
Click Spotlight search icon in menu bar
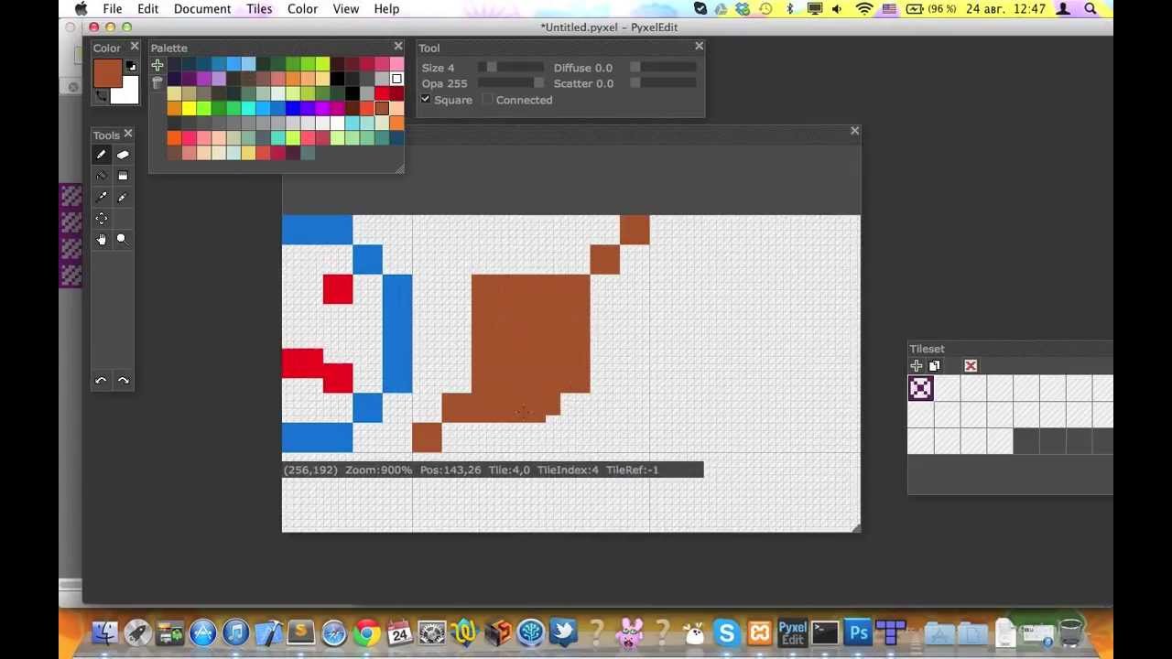[1091, 8]
